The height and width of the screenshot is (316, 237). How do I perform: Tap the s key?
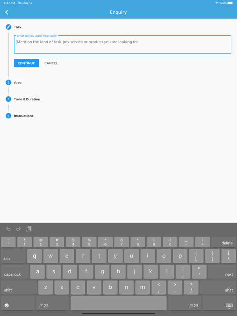(x=53, y=272)
